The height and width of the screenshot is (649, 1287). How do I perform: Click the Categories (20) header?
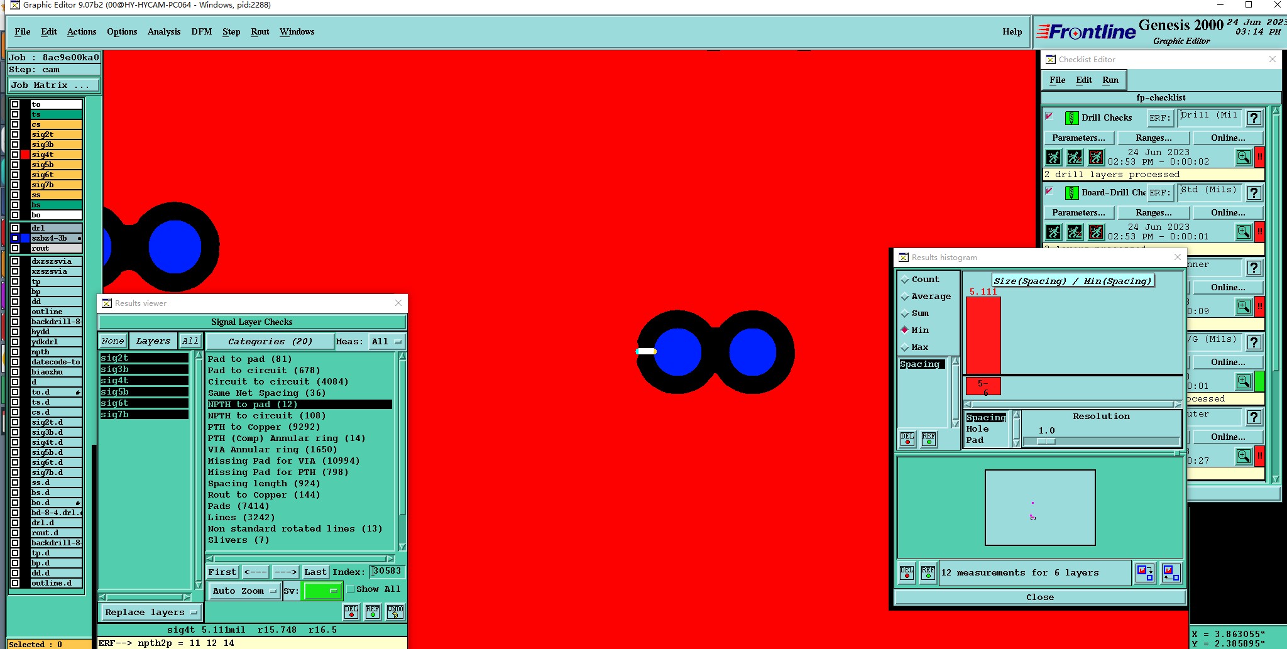270,341
